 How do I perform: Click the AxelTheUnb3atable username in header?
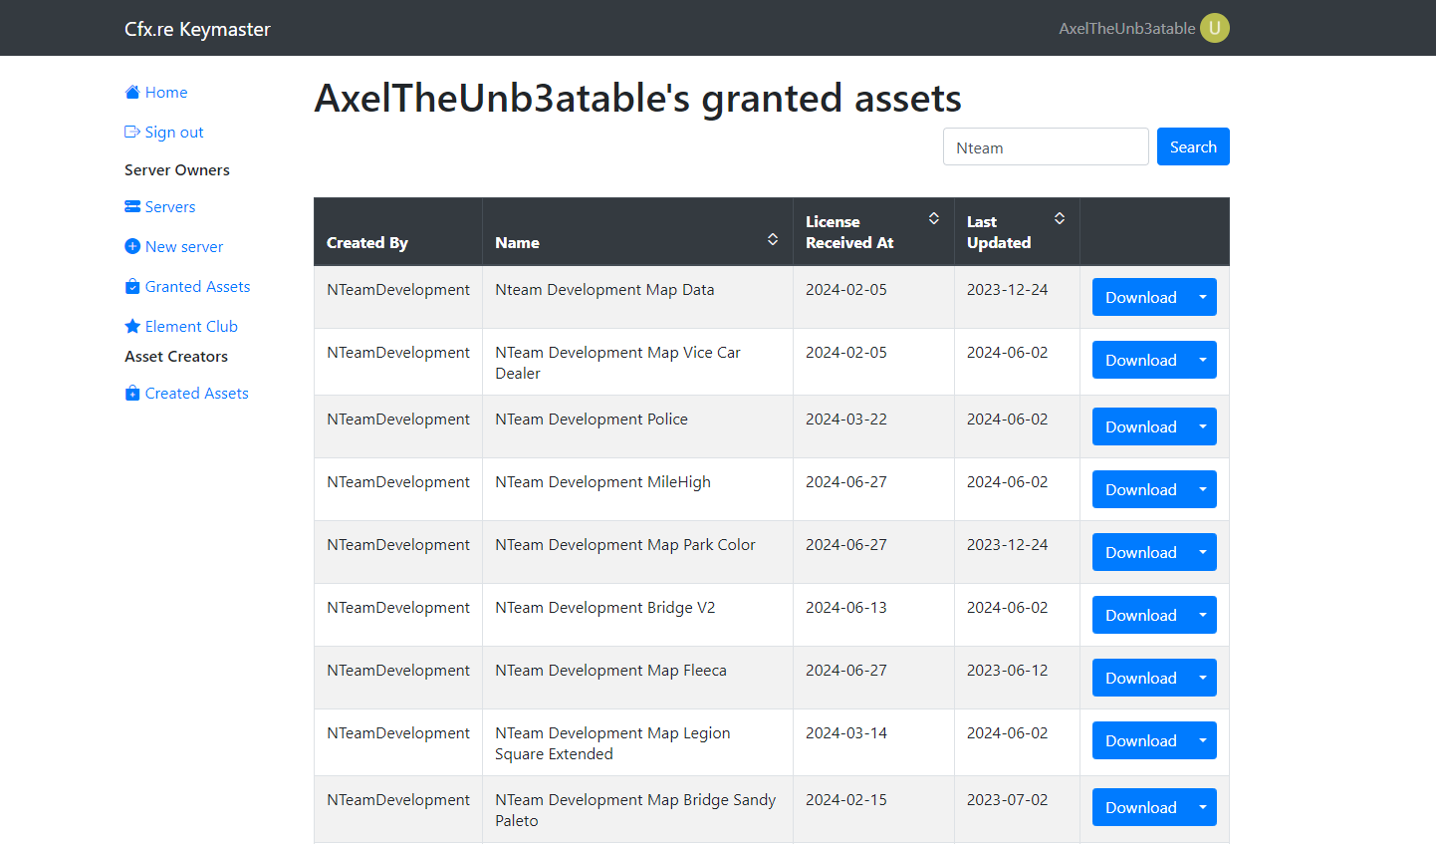[x=1127, y=29]
